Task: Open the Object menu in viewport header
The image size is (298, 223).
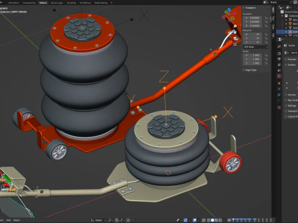Action: coord(17,220)
